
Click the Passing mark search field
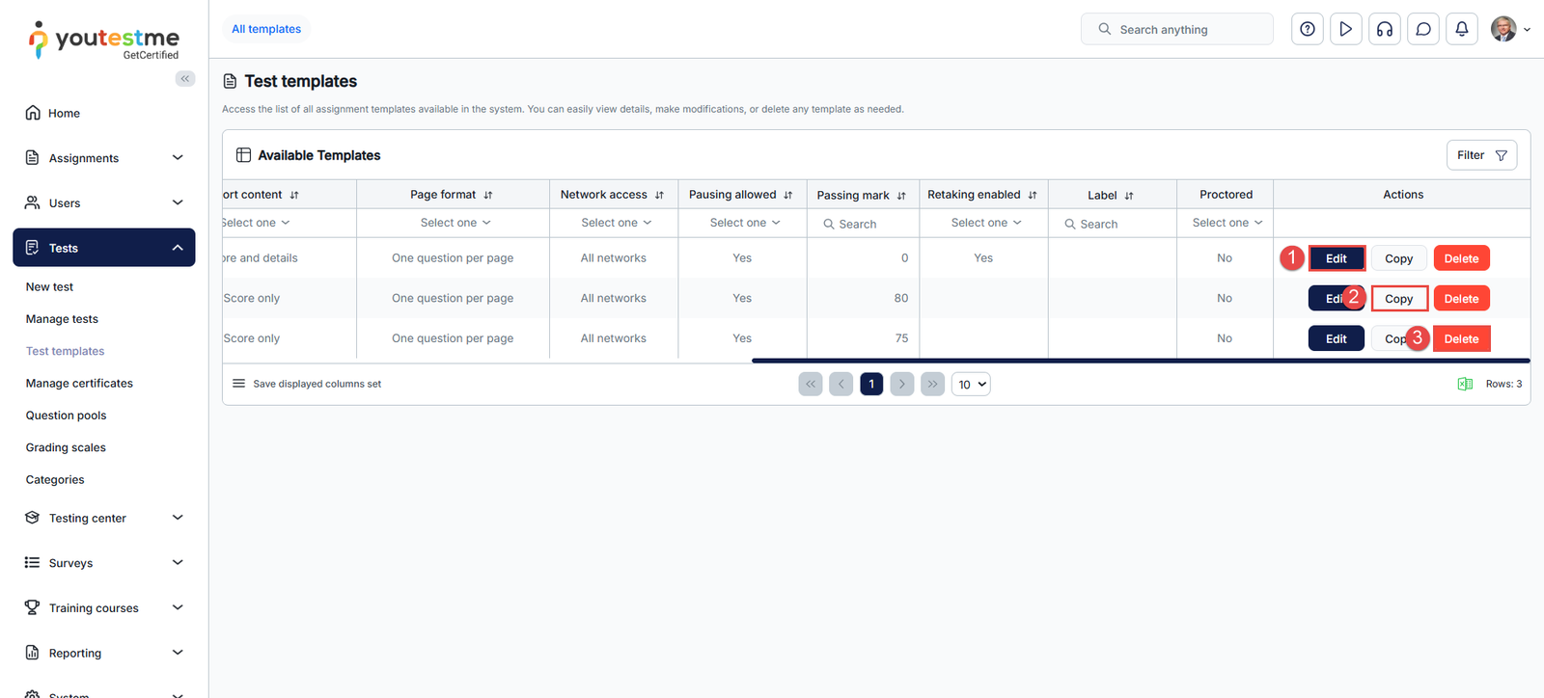coord(864,224)
